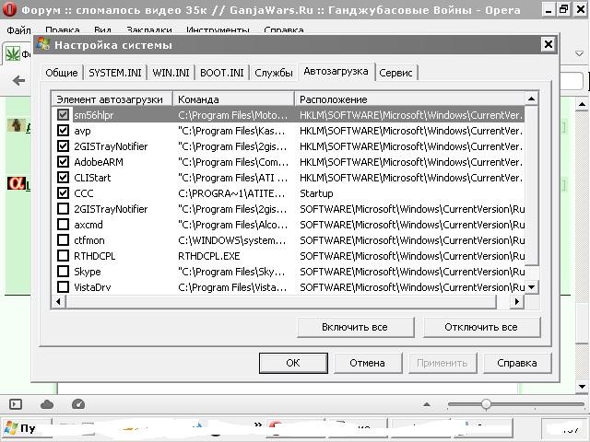Viewport: 590px width, 442px height.
Task: Check the Skype startup entry
Action: point(63,272)
